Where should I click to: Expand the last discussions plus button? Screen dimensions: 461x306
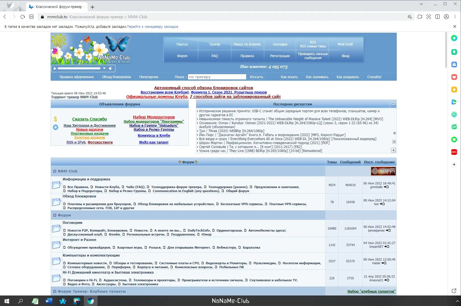click(393, 150)
